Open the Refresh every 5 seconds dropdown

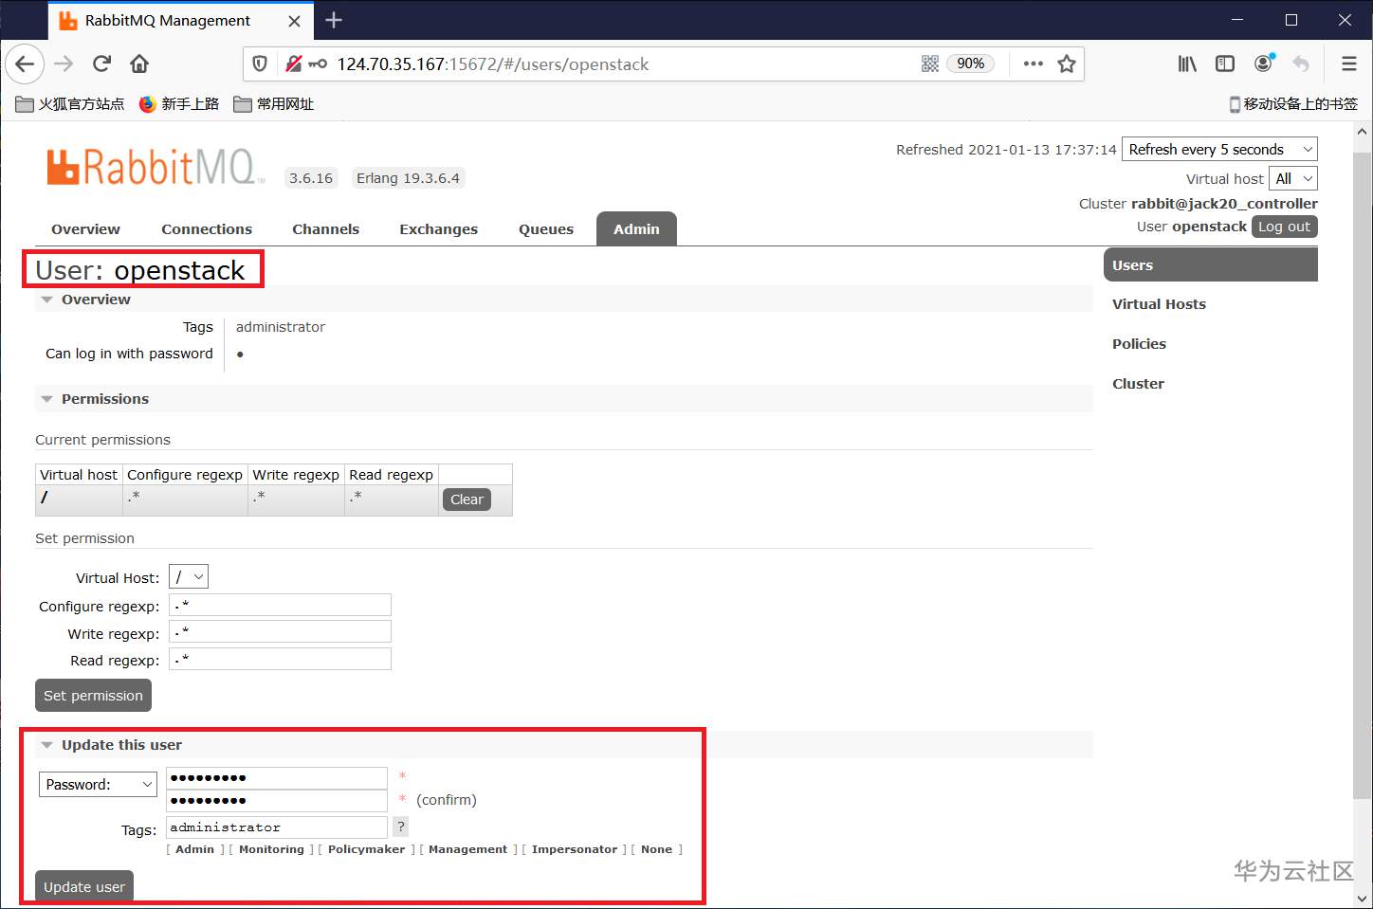pyautogui.click(x=1219, y=150)
